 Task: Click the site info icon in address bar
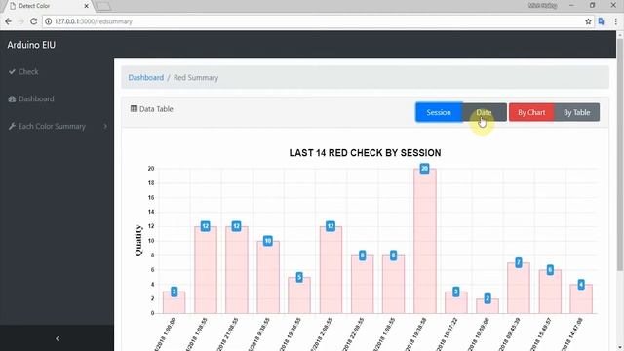(x=48, y=21)
